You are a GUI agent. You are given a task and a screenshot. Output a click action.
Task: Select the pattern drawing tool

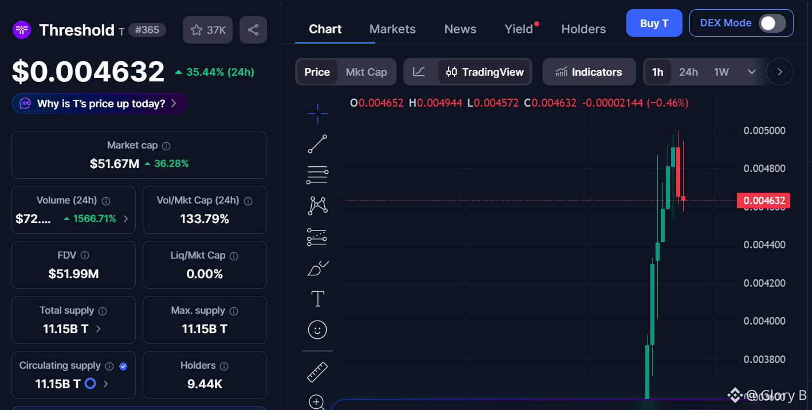click(x=317, y=206)
